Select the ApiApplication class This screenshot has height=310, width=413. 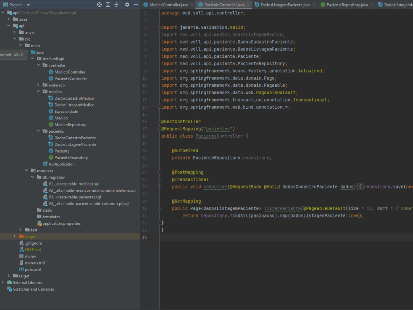(62, 164)
